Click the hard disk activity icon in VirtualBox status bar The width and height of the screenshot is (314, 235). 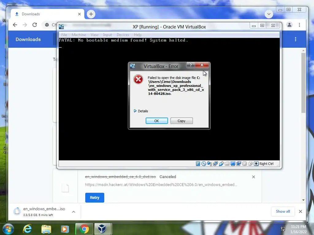tap(198, 164)
